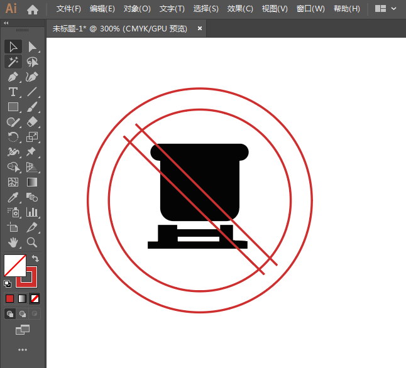Open Edit Toolbar three-dots menu

[x=23, y=350]
